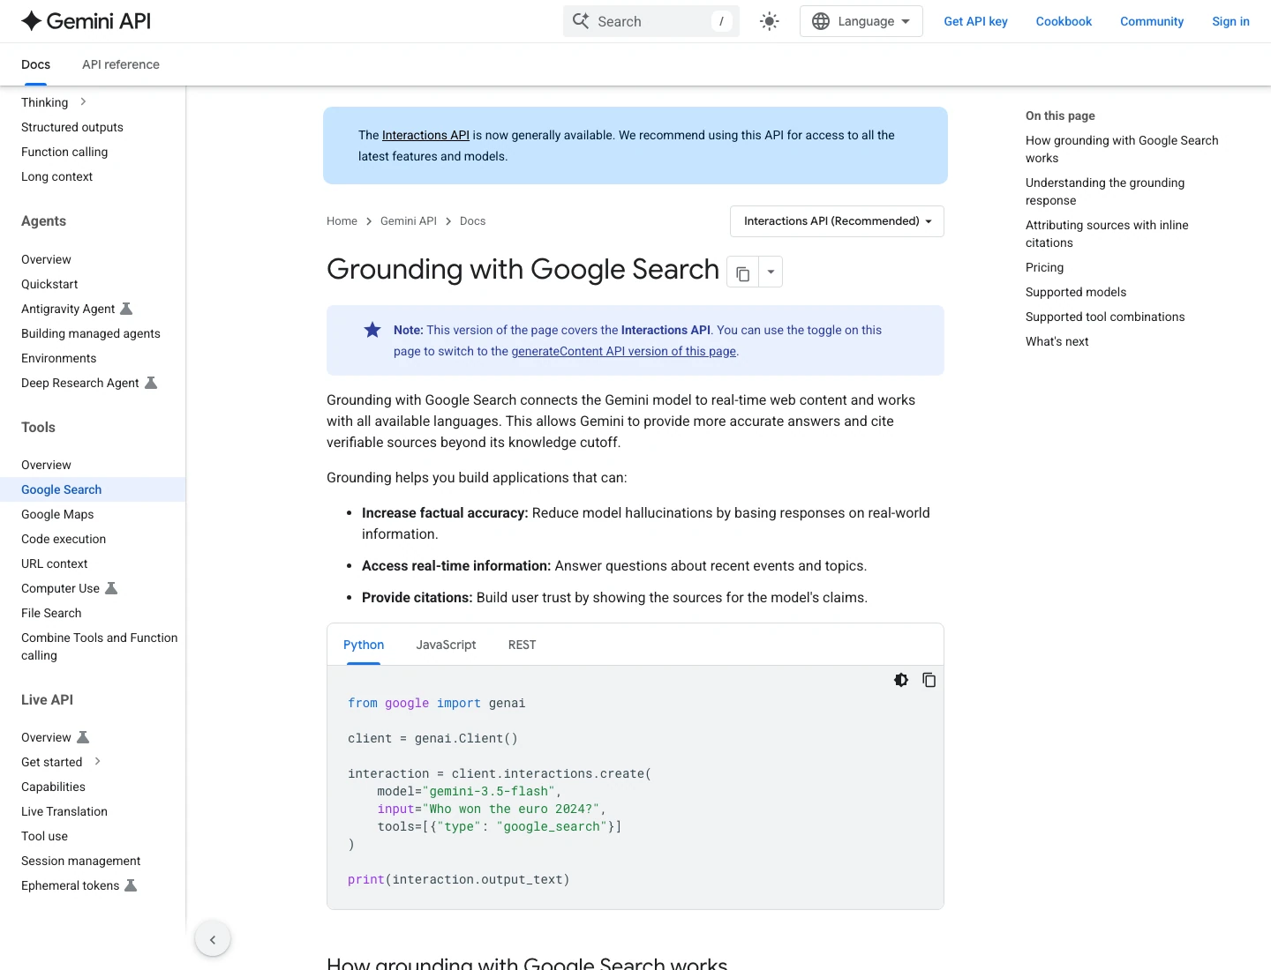The image size is (1271, 970).
Task: Switch code sample to JavaScript tab
Action: point(446,645)
